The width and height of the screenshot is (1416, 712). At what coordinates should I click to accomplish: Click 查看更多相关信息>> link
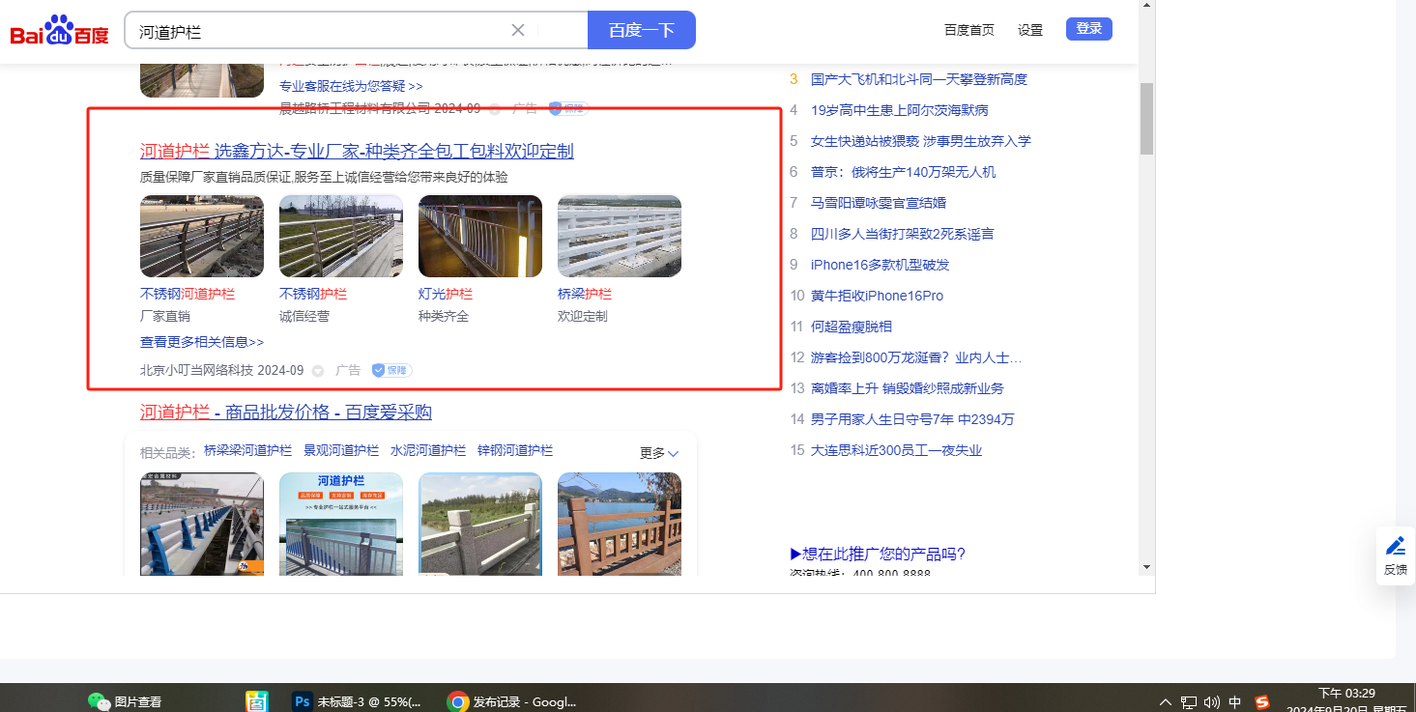click(202, 342)
